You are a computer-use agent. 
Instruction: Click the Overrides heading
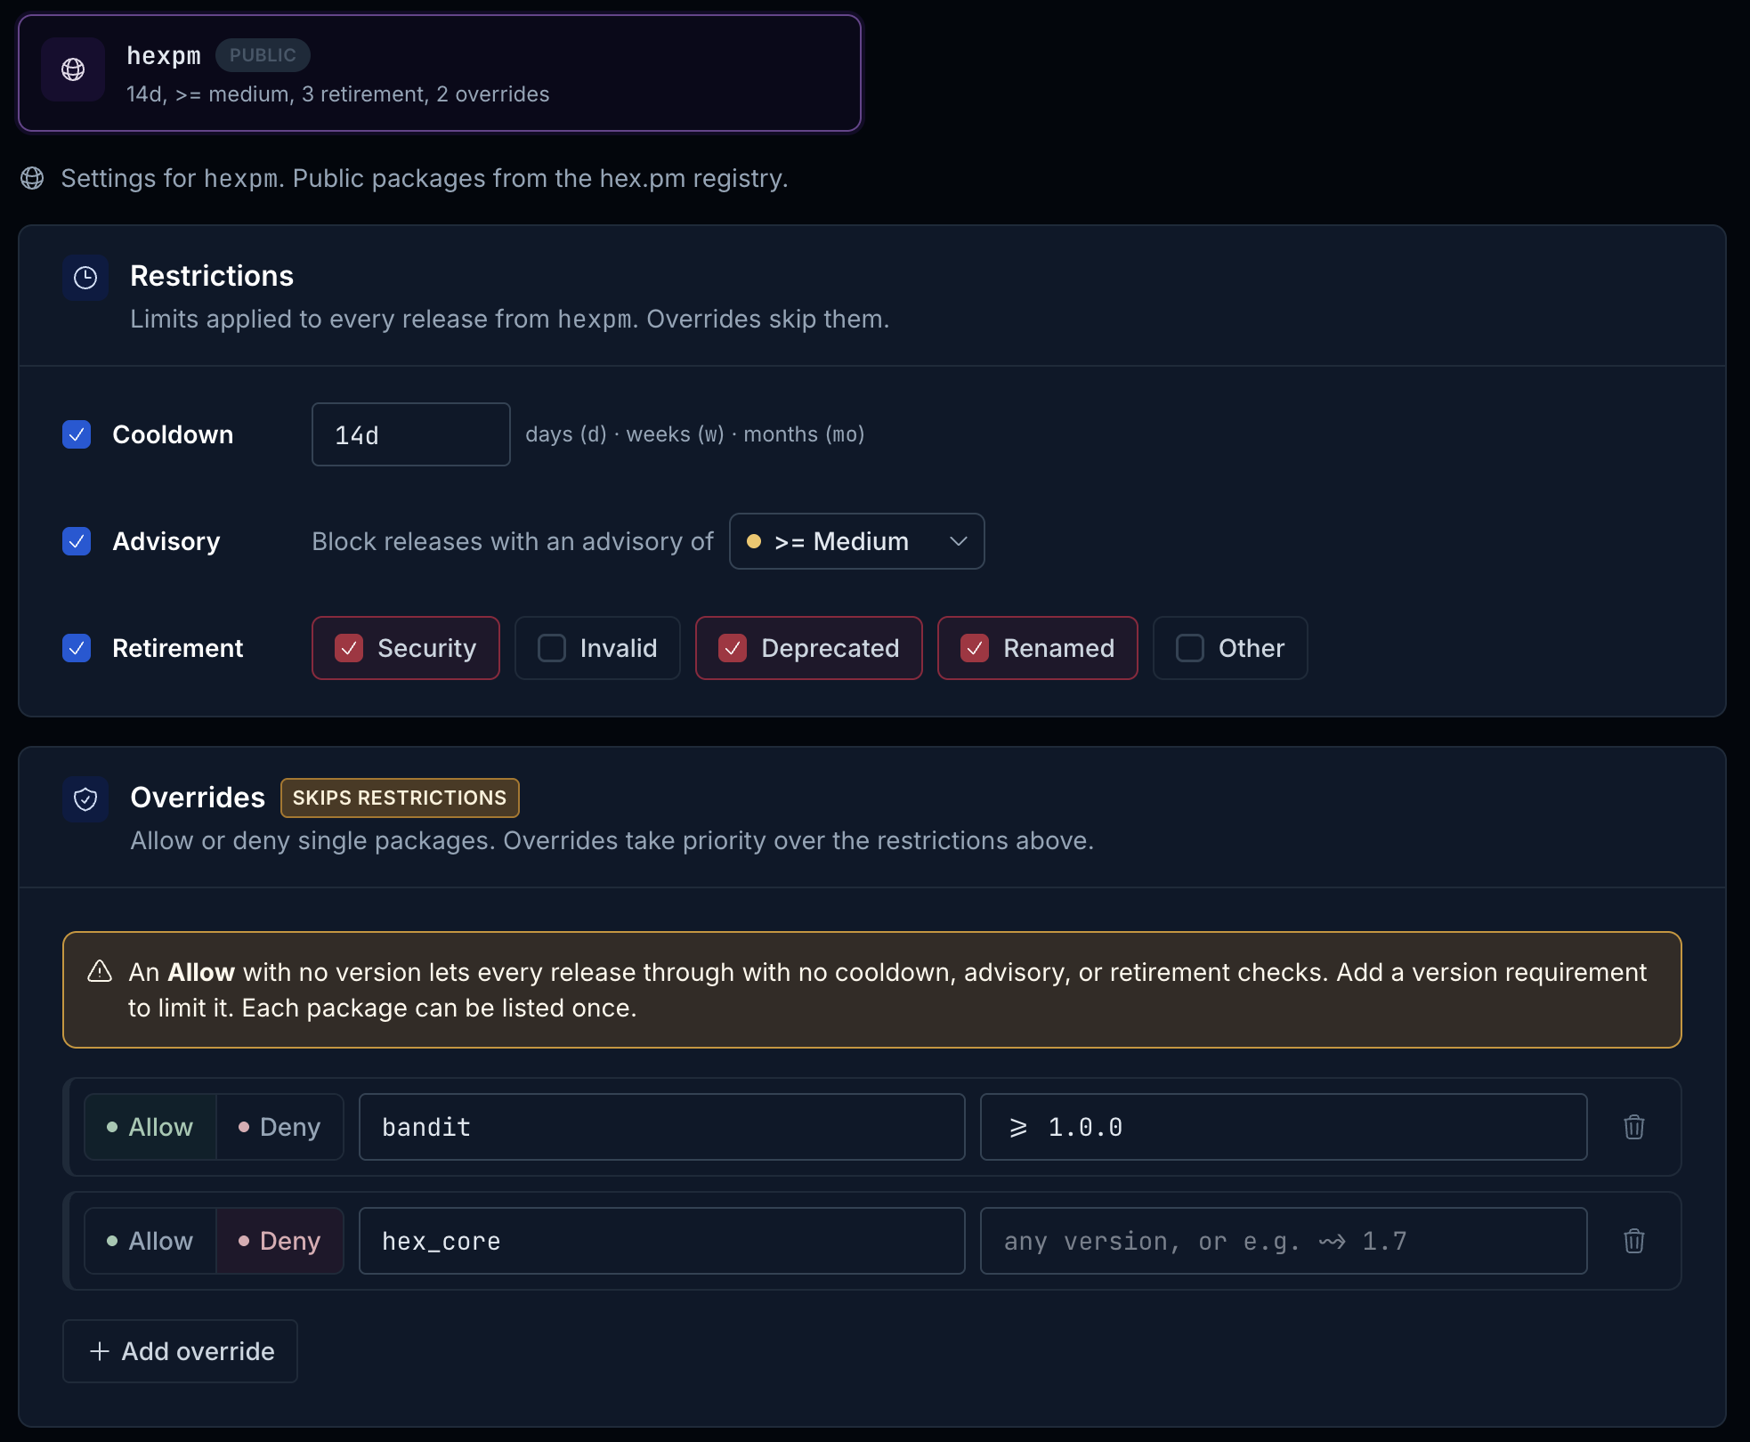tap(198, 798)
